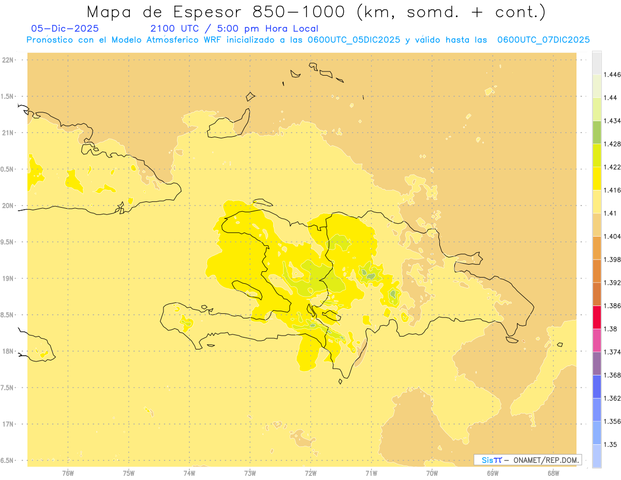Click the colorbar value 1.434
The width and height of the screenshot is (621, 480).
613,121
